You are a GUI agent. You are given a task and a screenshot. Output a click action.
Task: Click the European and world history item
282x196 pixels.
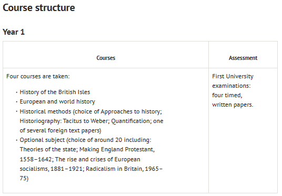click(x=57, y=102)
